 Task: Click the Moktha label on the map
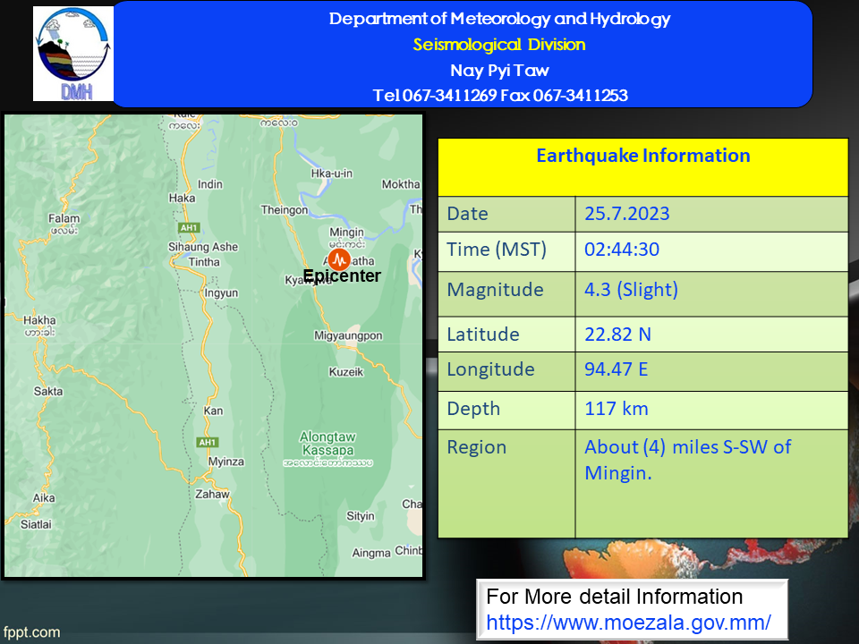point(401,184)
